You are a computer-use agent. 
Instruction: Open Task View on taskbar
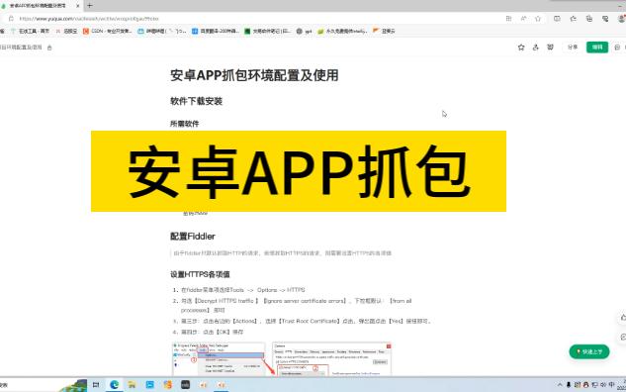point(96,385)
